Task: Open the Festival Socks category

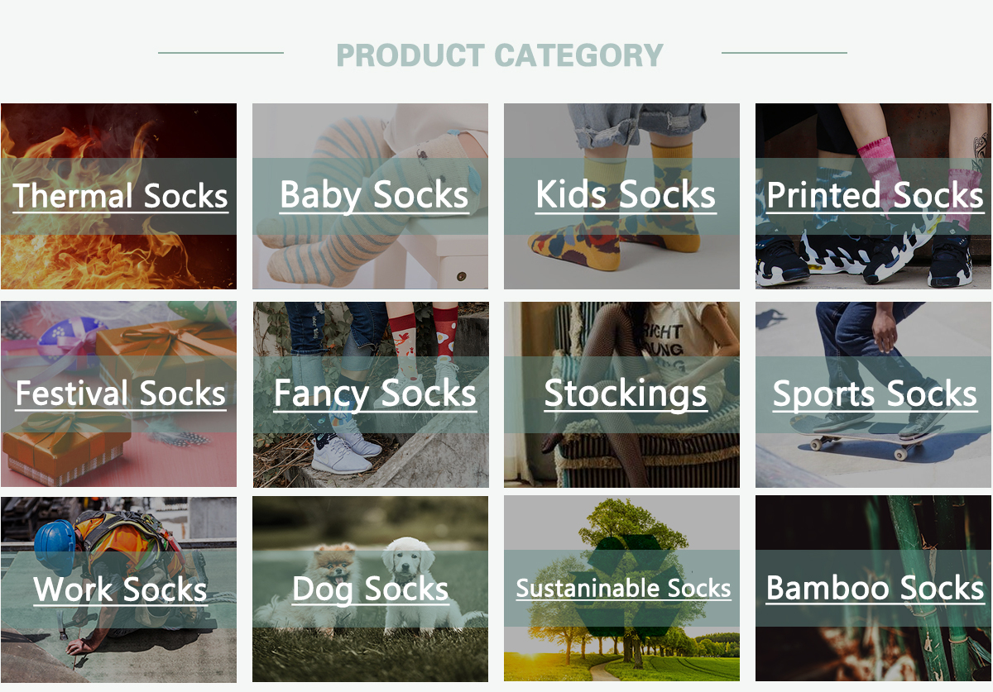Action: pos(120,394)
